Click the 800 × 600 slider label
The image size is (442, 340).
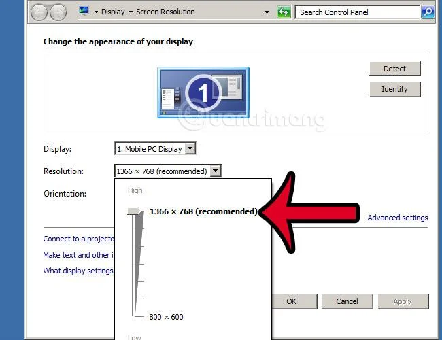pos(166,317)
